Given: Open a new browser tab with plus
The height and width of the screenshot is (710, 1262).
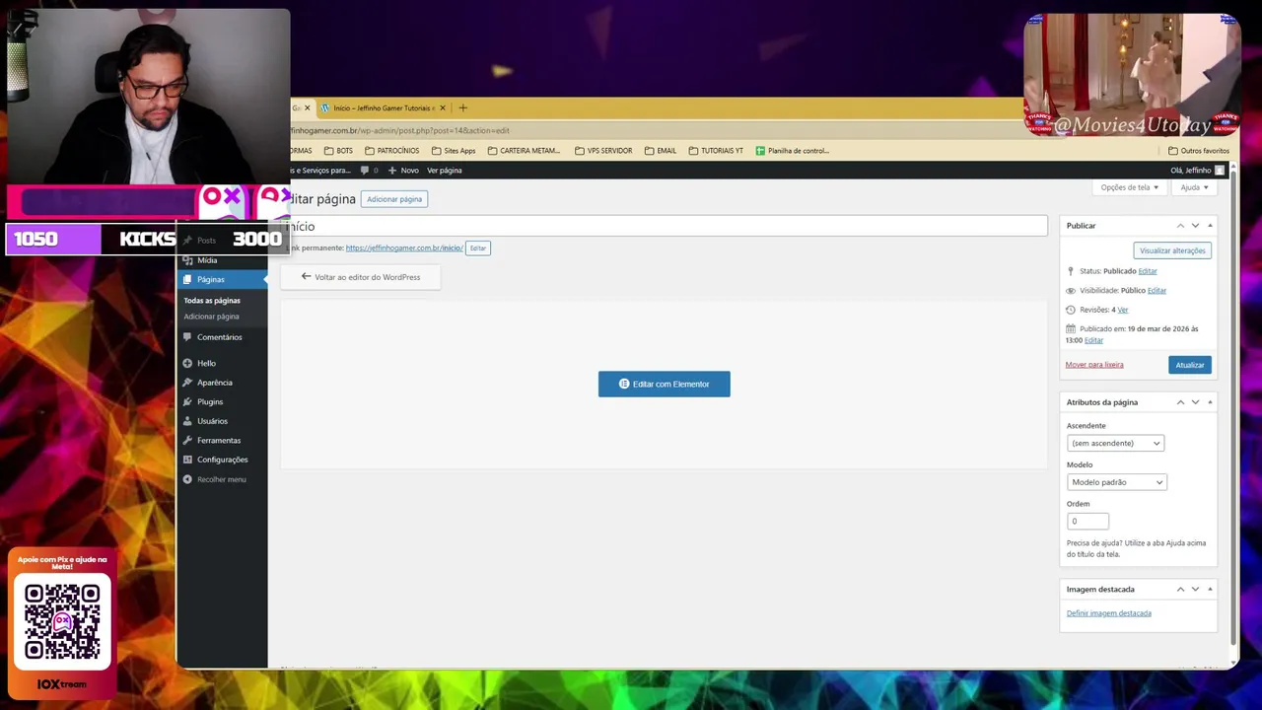Looking at the screenshot, I should click(x=462, y=107).
